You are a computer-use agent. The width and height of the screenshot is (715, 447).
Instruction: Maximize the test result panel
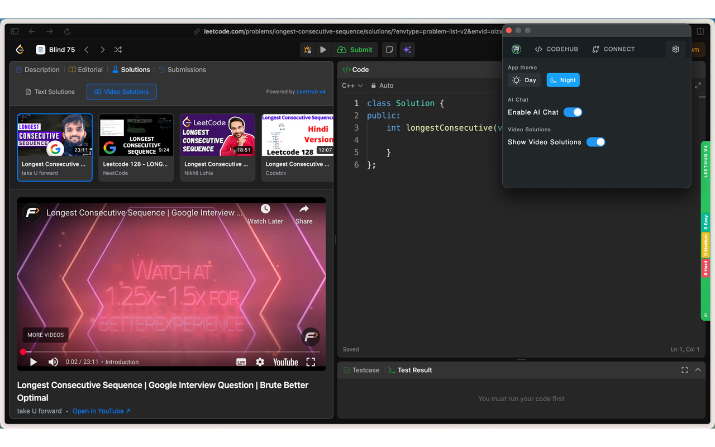pos(685,370)
